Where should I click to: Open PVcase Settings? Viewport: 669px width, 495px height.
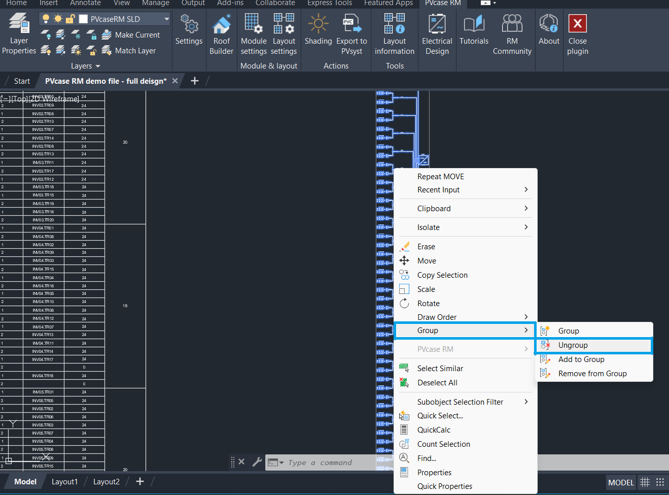pyautogui.click(x=189, y=29)
